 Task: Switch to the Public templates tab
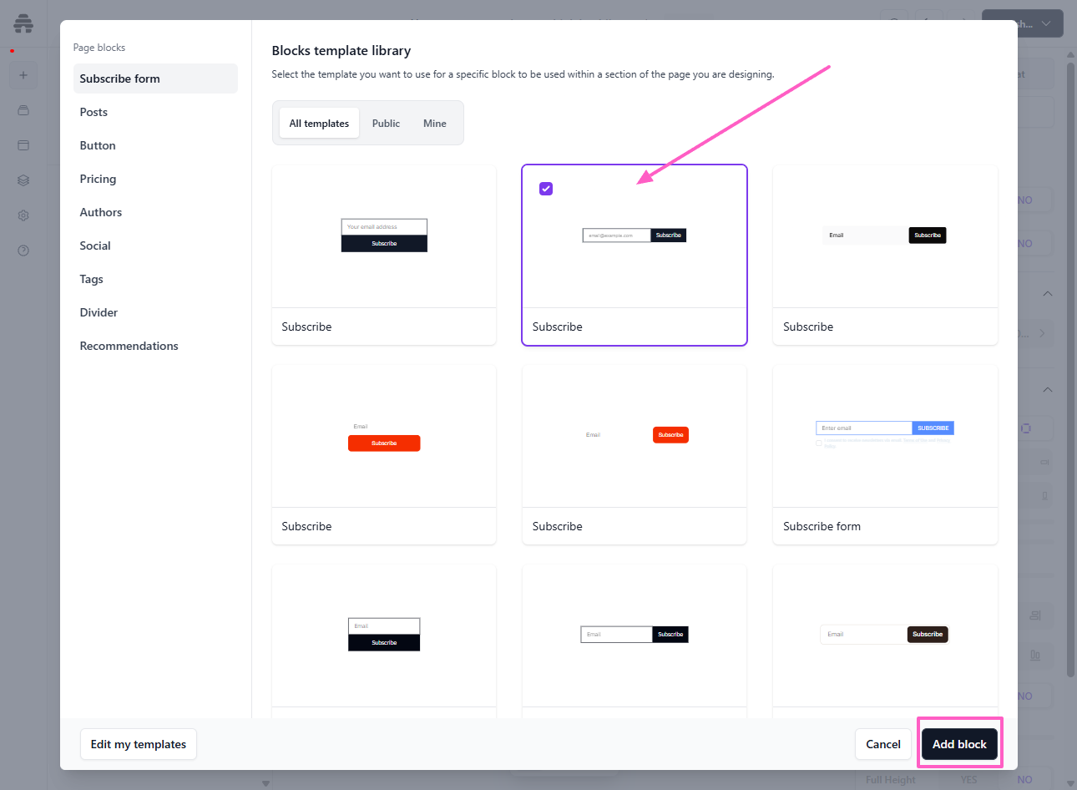pyautogui.click(x=386, y=124)
